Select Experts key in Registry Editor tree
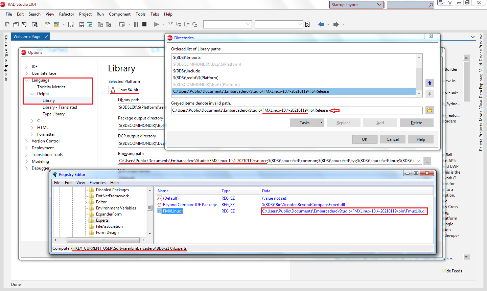The image size is (487, 291). coord(102,220)
